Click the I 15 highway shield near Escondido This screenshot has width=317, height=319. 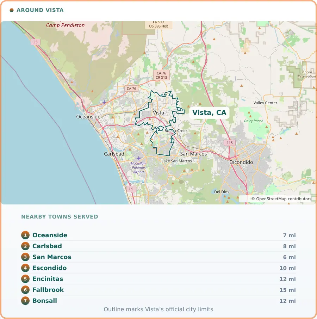[230, 143]
